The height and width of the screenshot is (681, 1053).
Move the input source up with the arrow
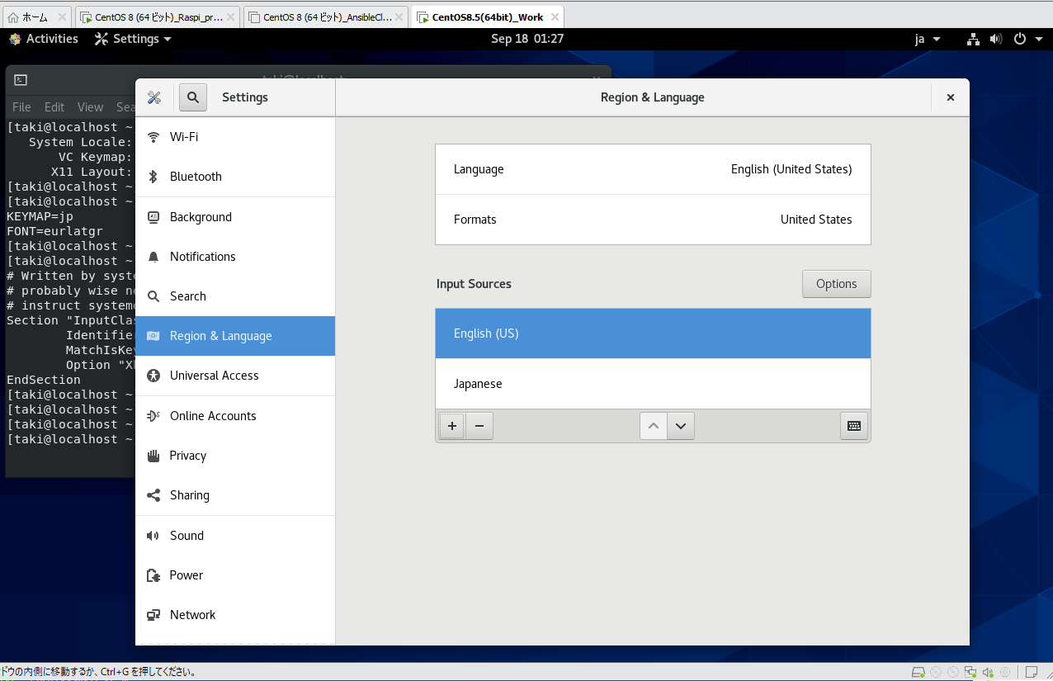653,426
